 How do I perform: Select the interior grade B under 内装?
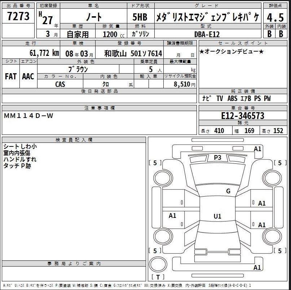point(281,34)
